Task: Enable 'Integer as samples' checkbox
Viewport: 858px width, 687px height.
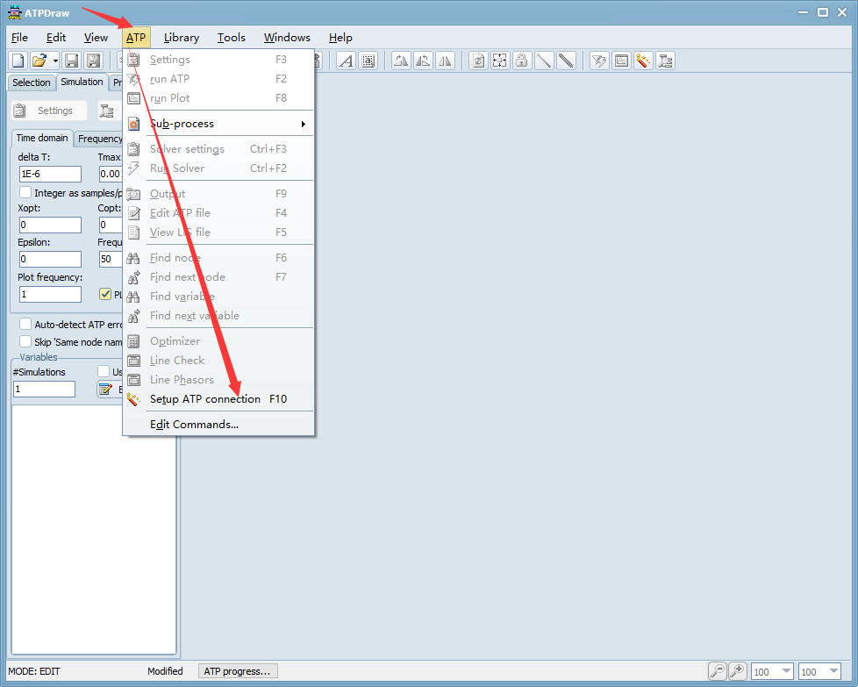Action: (25, 192)
